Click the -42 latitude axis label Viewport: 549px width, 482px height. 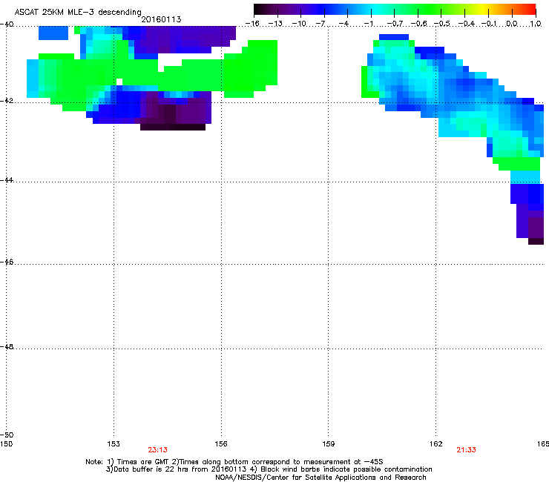[7, 101]
